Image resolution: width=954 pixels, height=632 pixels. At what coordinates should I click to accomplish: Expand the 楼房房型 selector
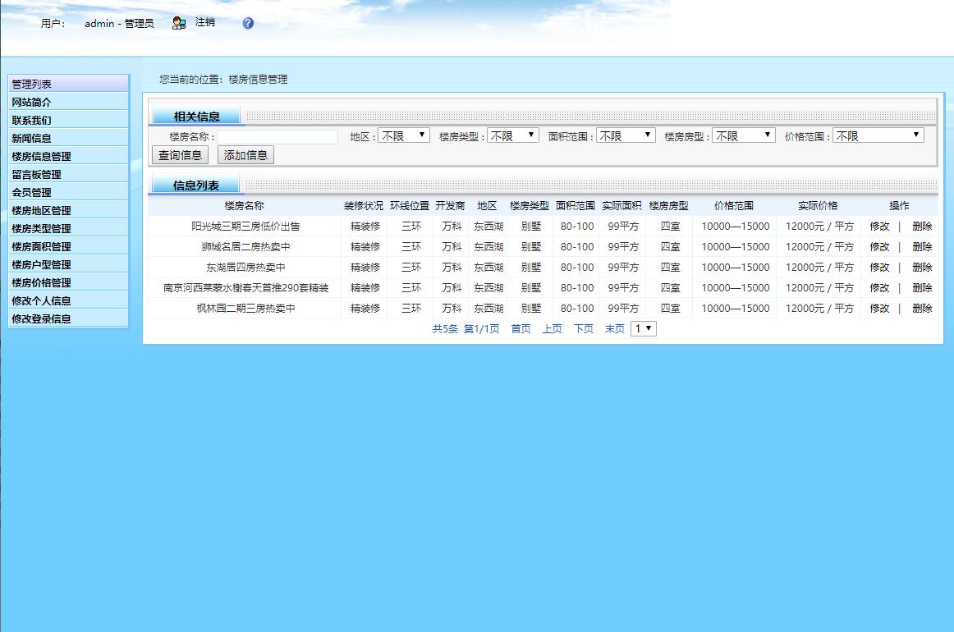tap(743, 135)
